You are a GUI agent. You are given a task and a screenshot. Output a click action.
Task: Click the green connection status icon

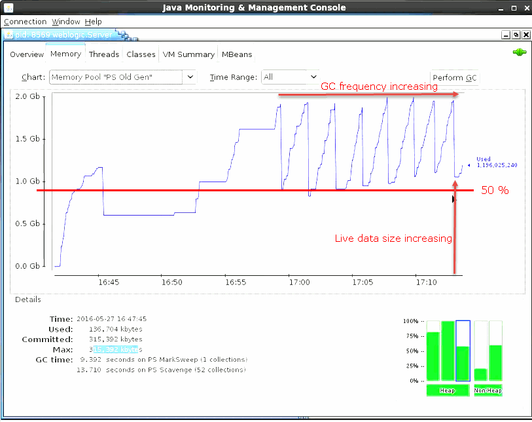[x=520, y=52]
